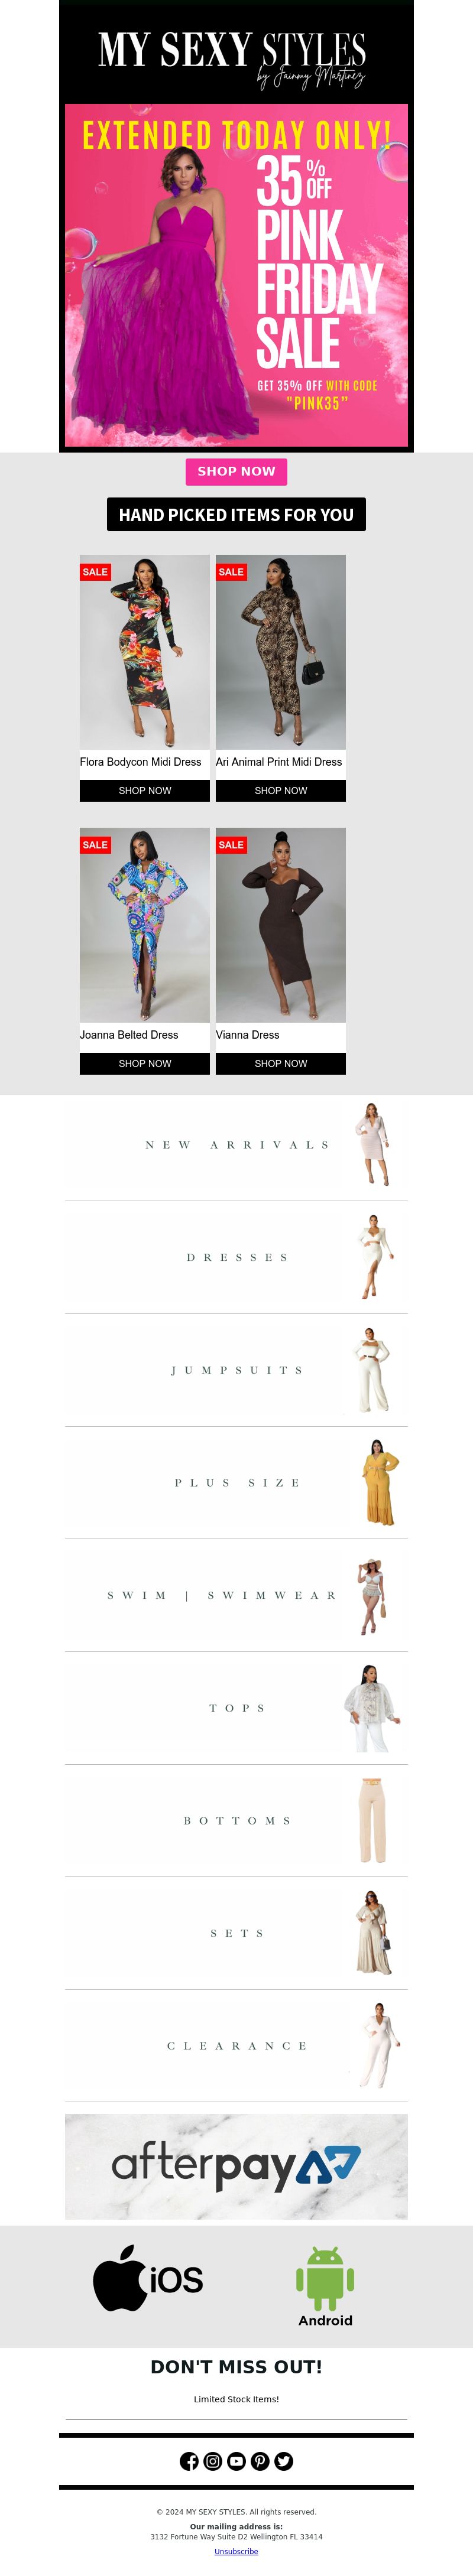Tap the Android app icon
This screenshot has height=2576, width=473.
(325, 2286)
